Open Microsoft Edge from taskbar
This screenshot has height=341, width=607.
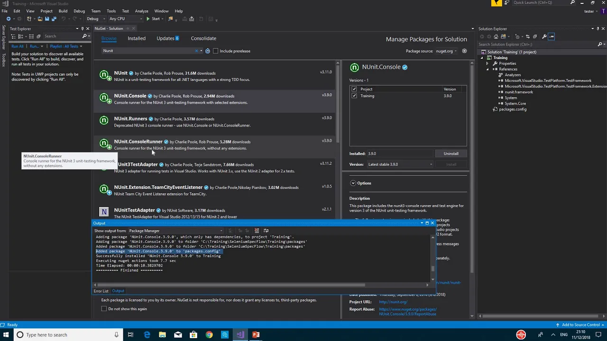[x=147, y=335]
